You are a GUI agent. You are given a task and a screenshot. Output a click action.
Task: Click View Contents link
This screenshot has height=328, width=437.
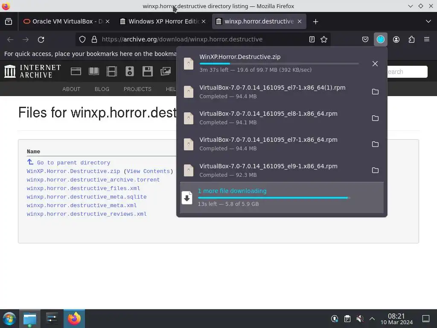[x=148, y=171]
